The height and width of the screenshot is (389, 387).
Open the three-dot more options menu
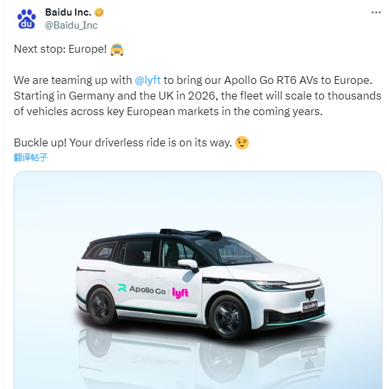click(376, 12)
